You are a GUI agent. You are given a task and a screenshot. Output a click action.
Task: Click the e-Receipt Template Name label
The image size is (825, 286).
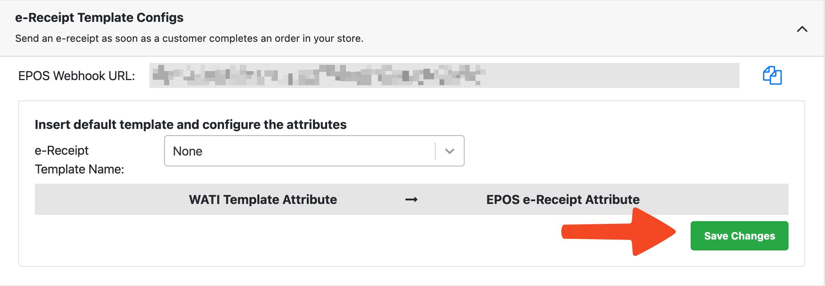79,160
